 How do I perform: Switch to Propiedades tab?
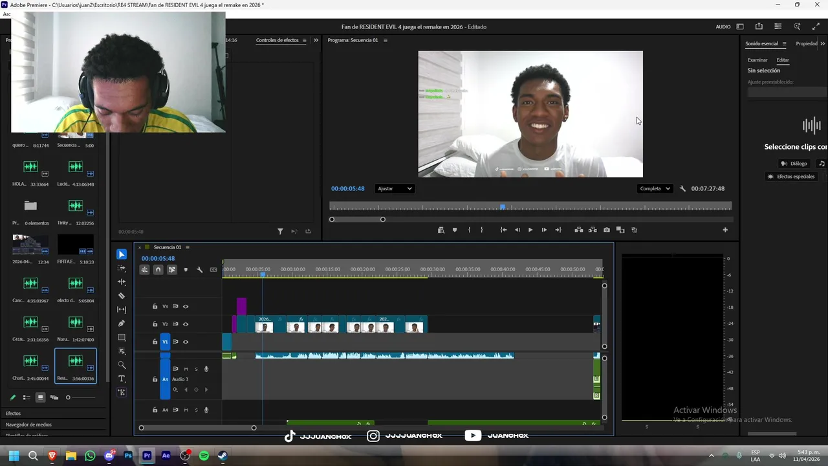point(807,44)
